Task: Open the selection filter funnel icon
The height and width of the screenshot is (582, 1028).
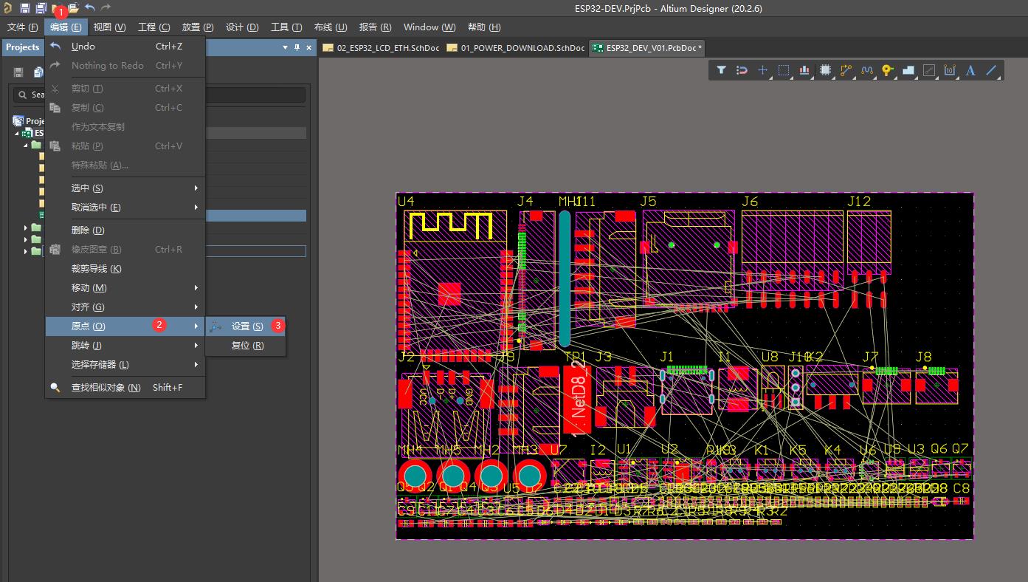Action: point(721,70)
